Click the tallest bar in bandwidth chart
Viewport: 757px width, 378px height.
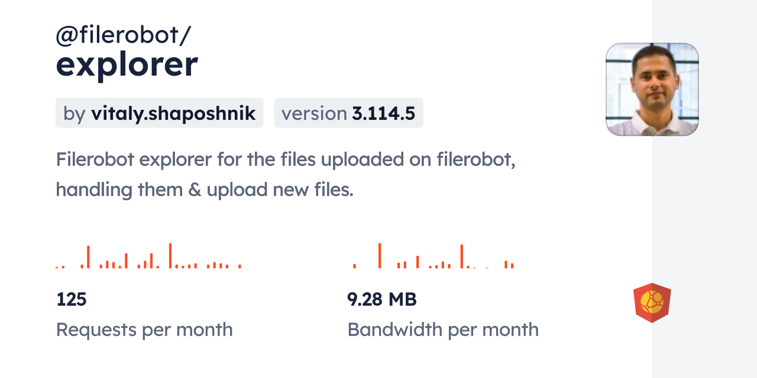pos(379,256)
